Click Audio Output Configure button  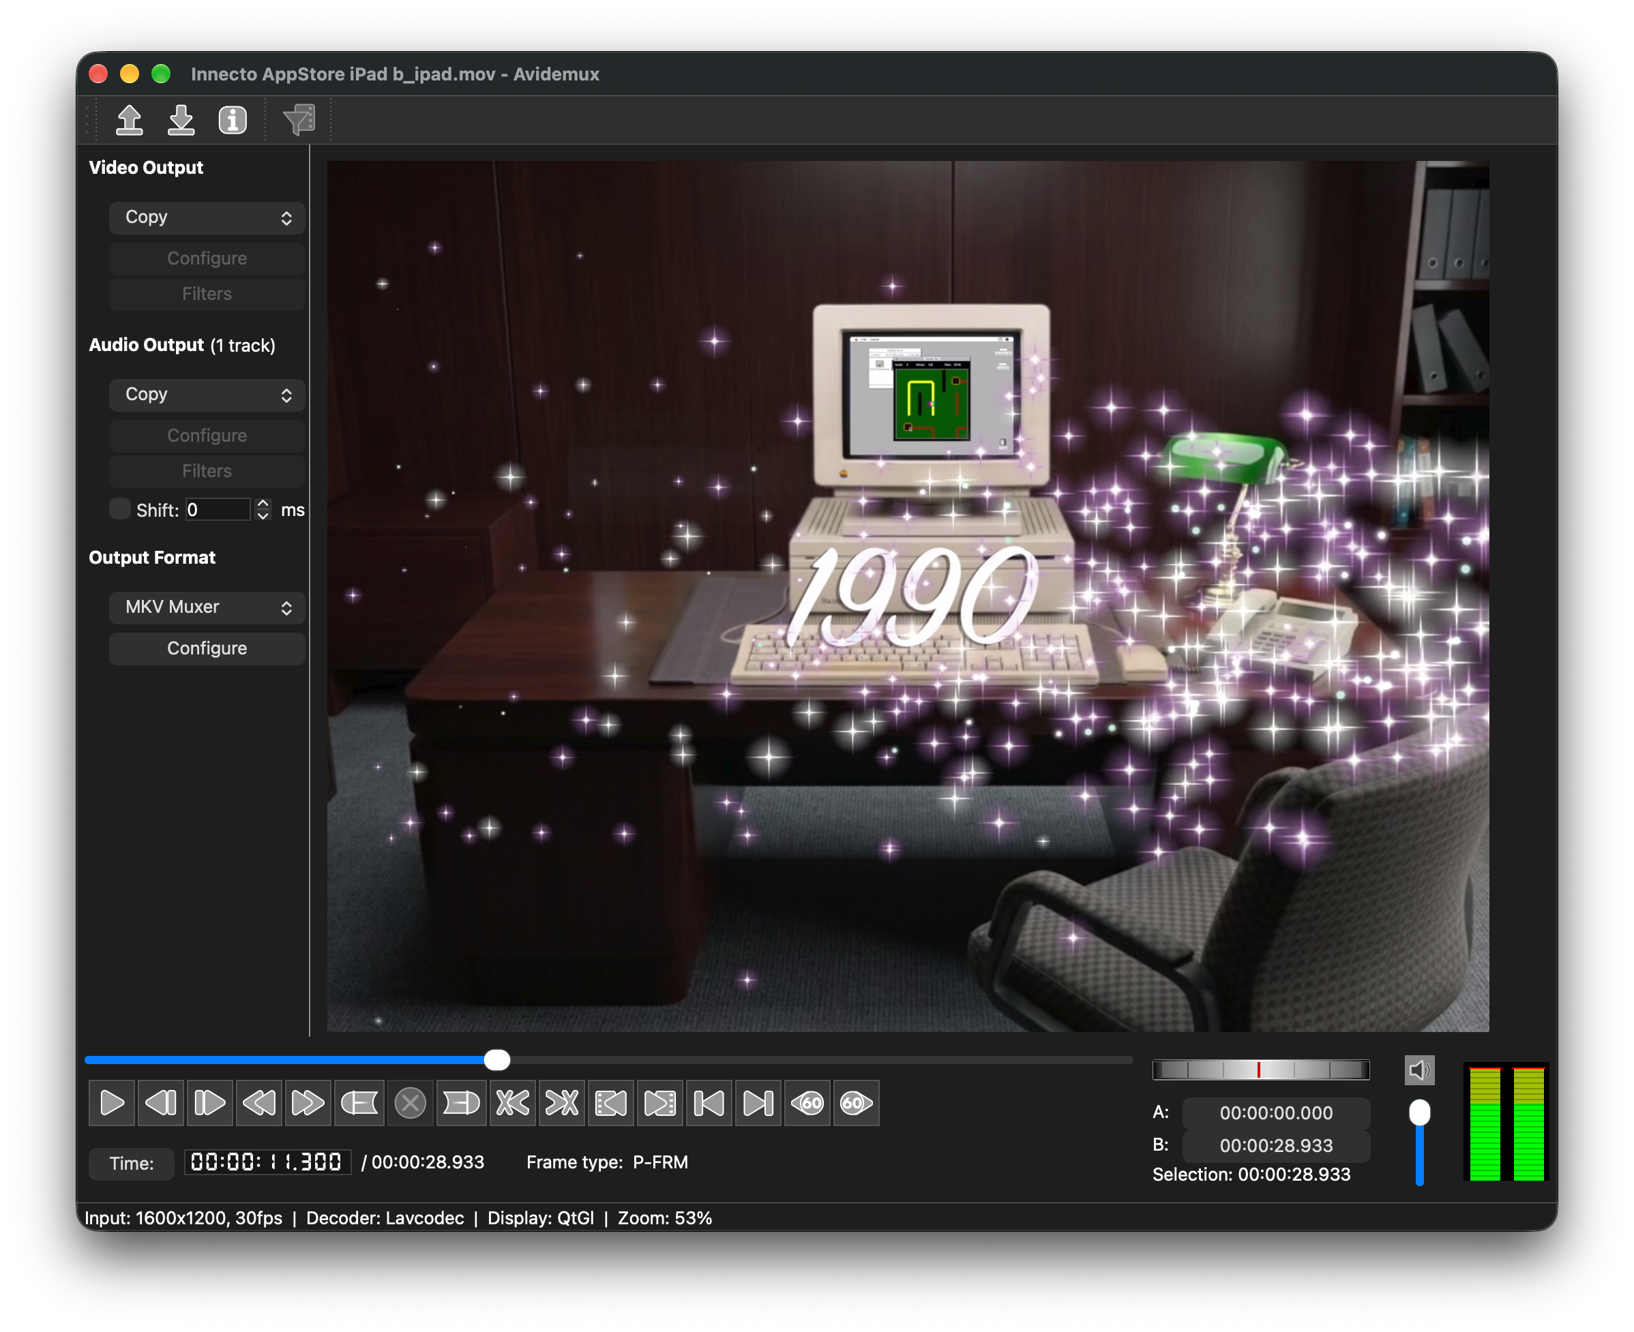(207, 436)
